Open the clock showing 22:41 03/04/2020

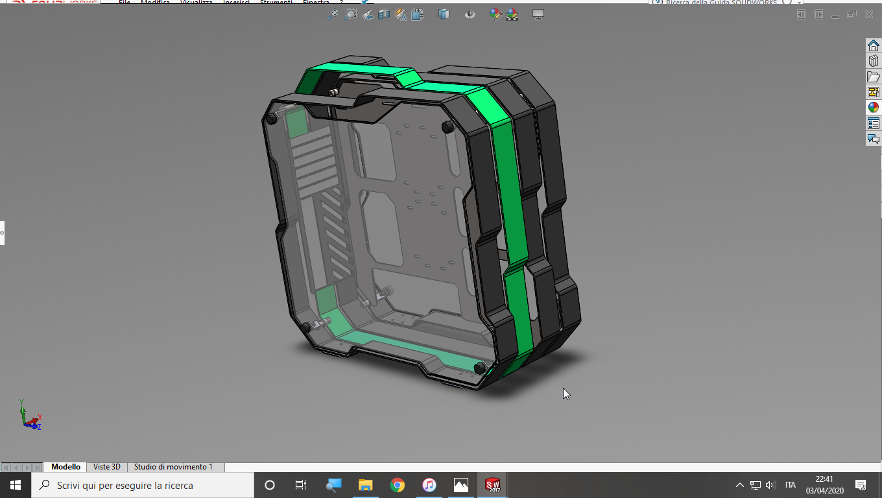824,485
